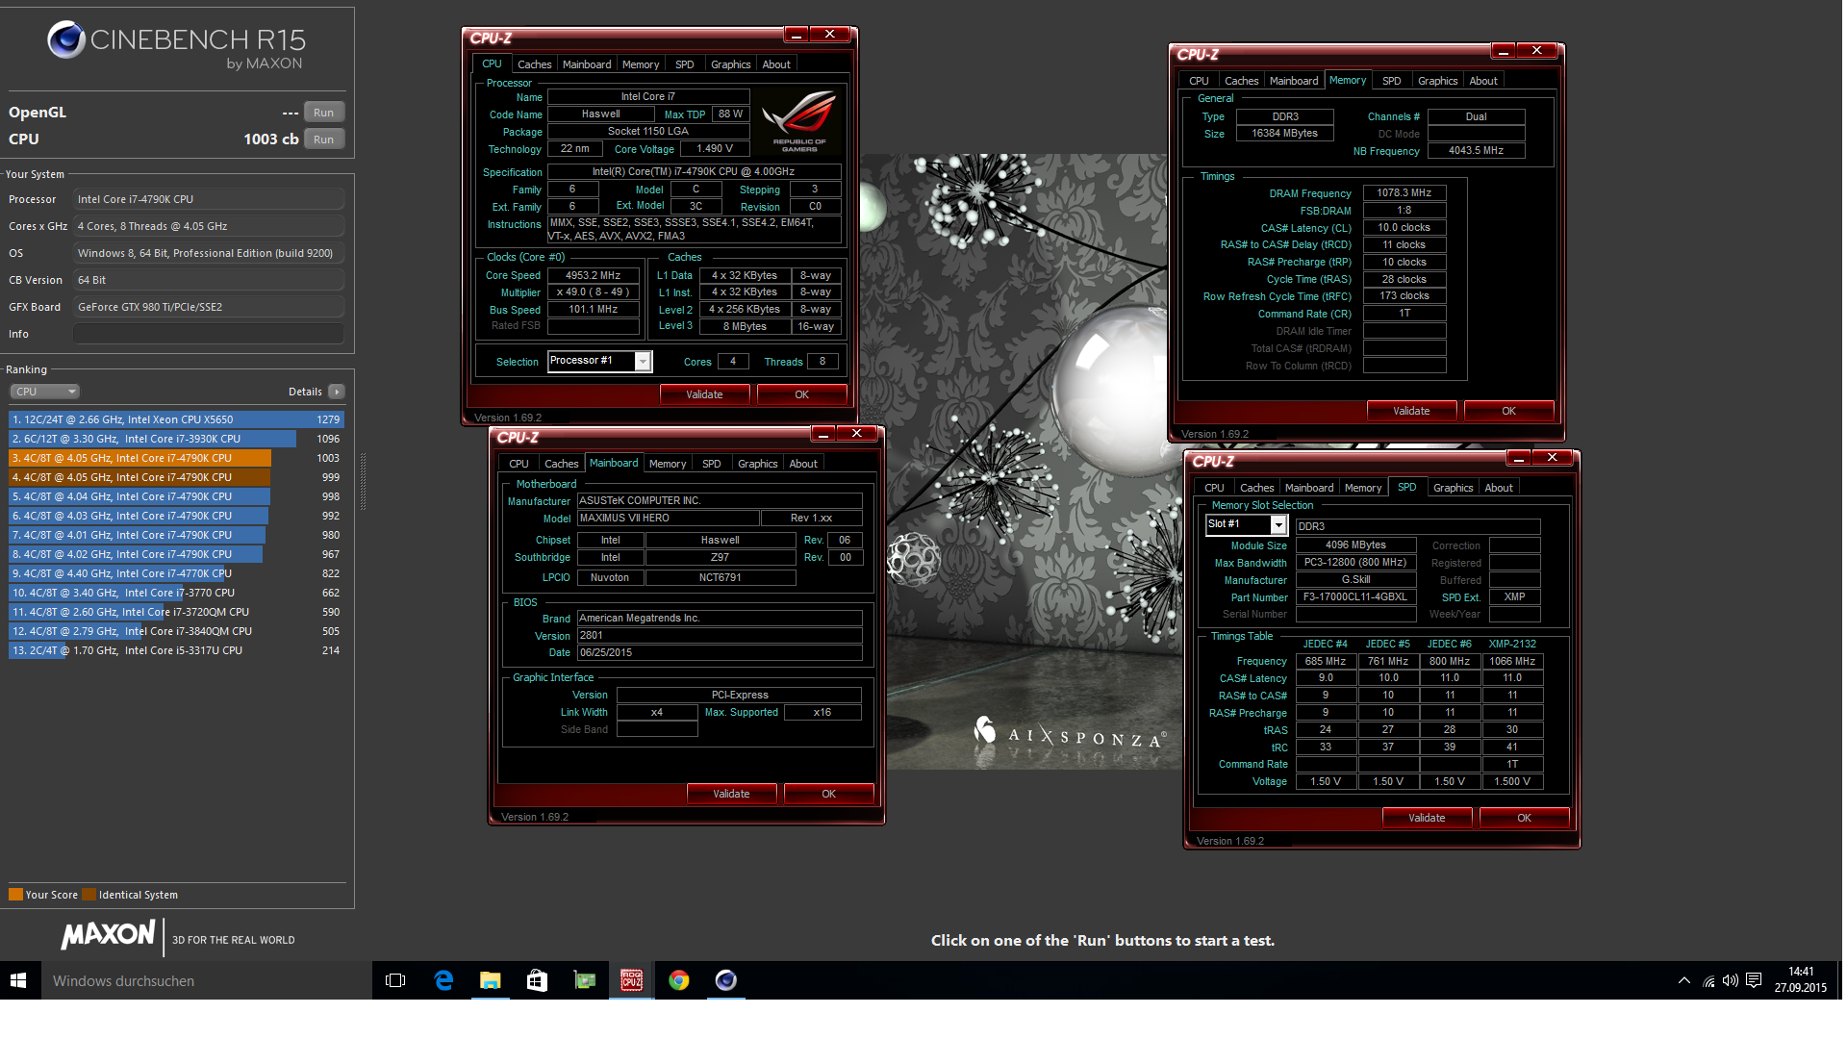1847x1039 pixels.
Task: Open Task View from taskbar
Action: pyautogui.click(x=395, y=980)
